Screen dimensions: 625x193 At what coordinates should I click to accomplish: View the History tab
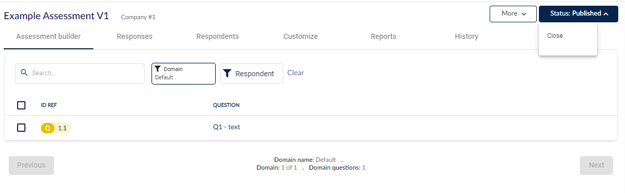coord(466,36)
